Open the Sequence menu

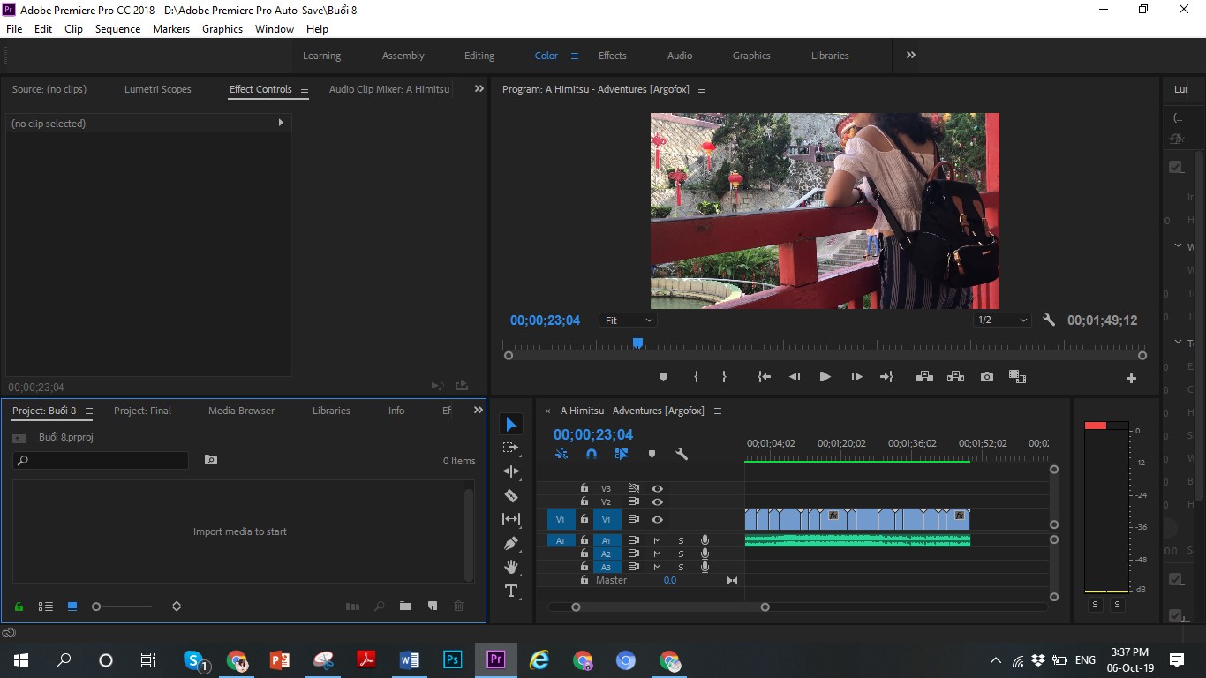click(117, 28)
